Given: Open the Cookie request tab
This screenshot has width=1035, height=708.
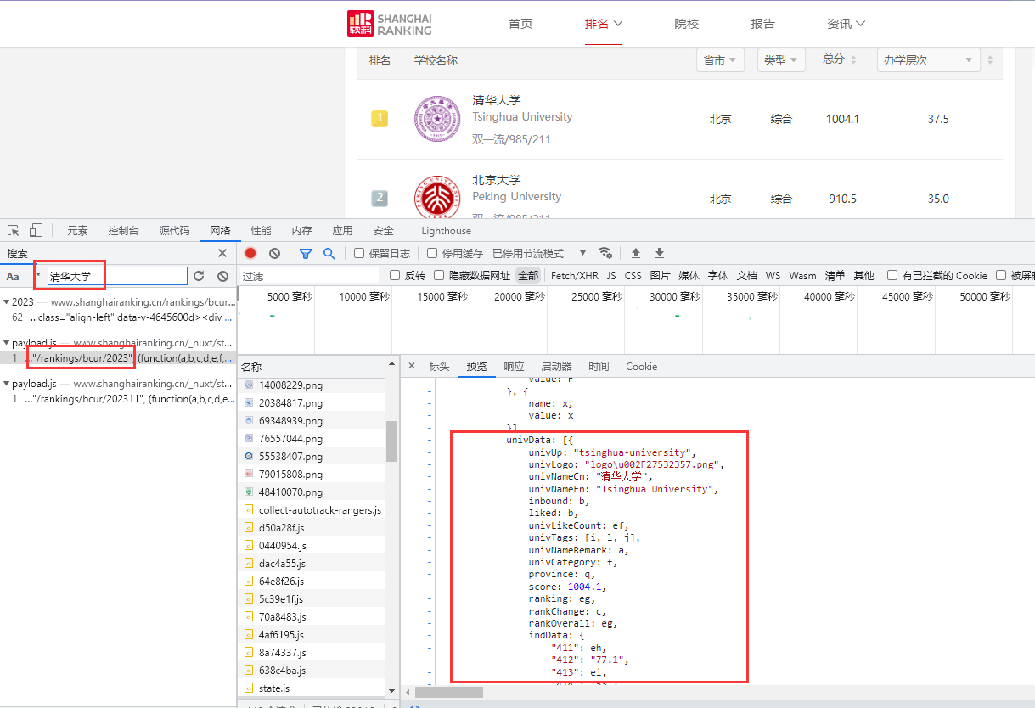Looking at the screenshot, I should click(x=642, y=367).
